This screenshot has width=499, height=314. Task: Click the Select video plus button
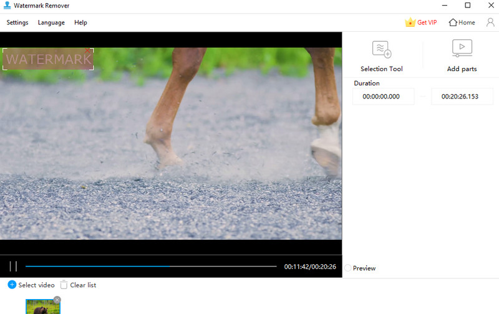(x=12, y=285)
